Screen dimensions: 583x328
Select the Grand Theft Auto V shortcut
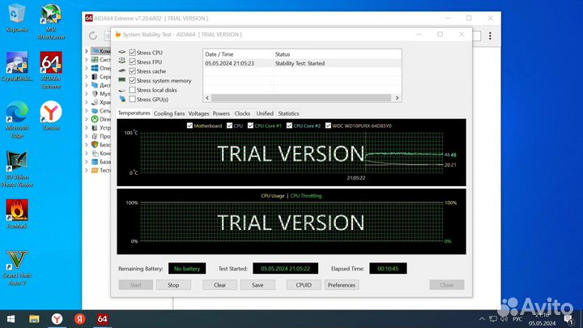pos(17,267)
